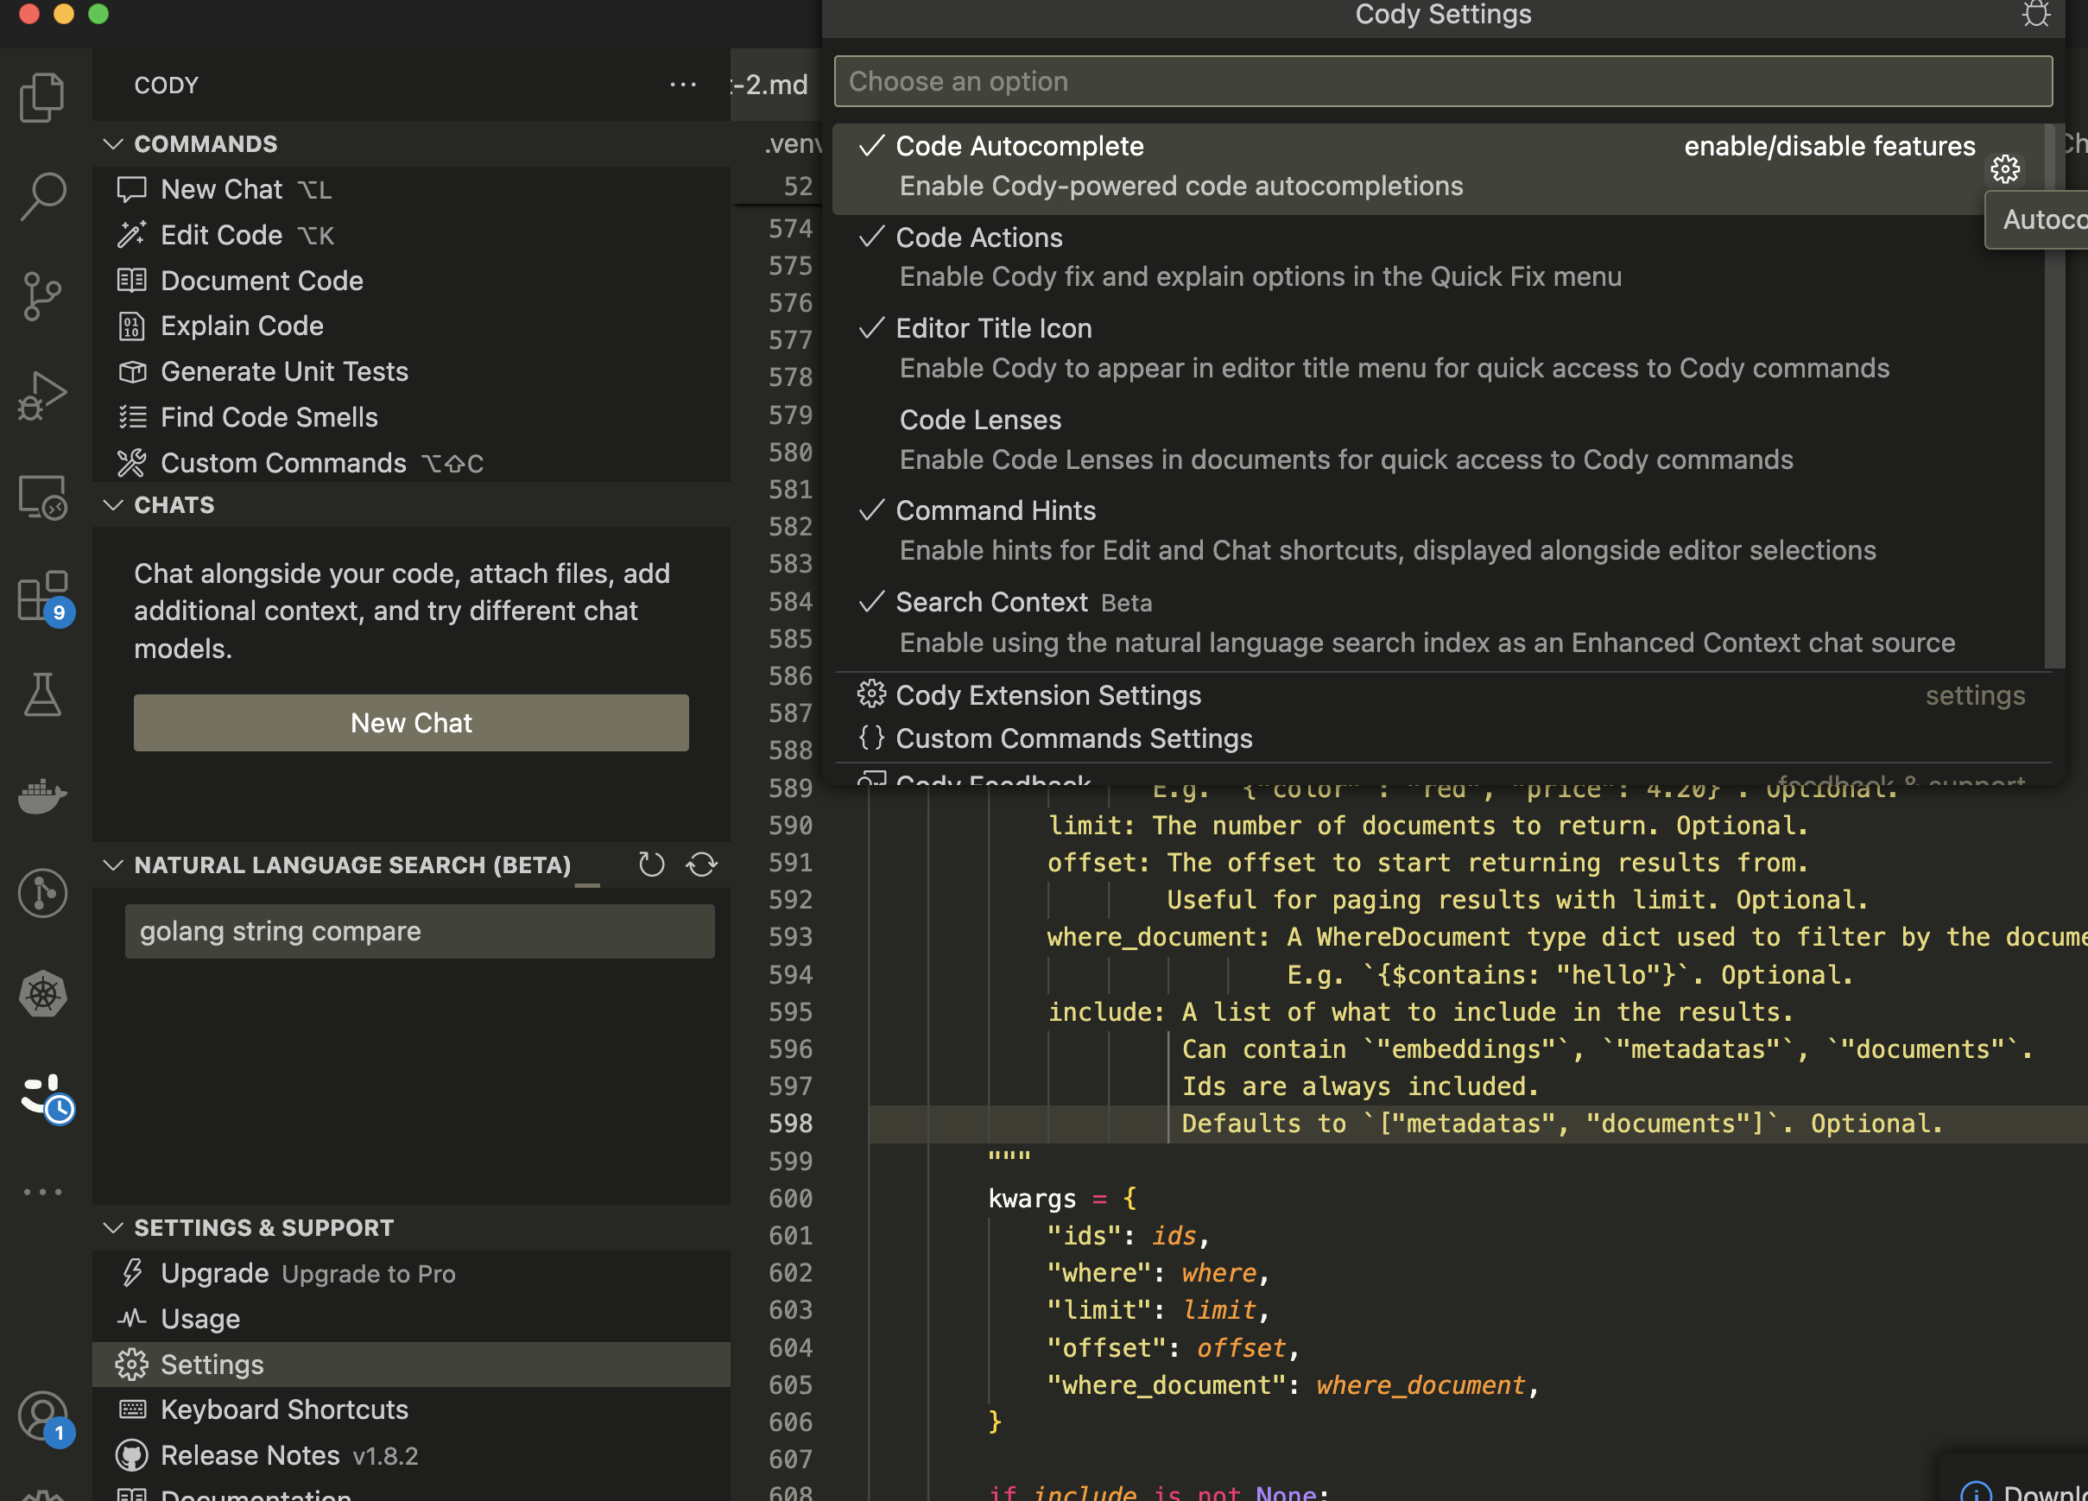Click gear icon beside Code Autocomplete option
Viewport: 2088px width, 1501px height.
[x=2004, y=169]
